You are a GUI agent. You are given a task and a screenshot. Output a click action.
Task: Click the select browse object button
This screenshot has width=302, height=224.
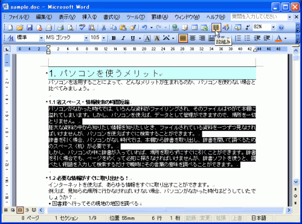pyautogui.click(x=295, y=196)
